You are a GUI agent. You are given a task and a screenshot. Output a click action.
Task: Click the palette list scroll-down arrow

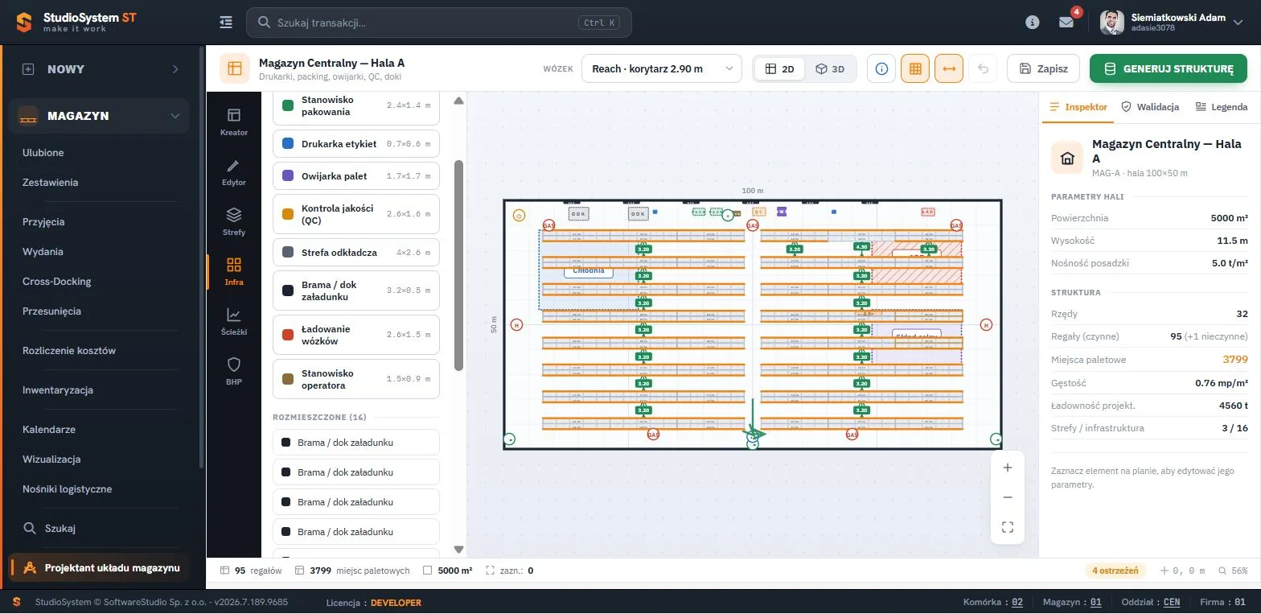(459, 550)
